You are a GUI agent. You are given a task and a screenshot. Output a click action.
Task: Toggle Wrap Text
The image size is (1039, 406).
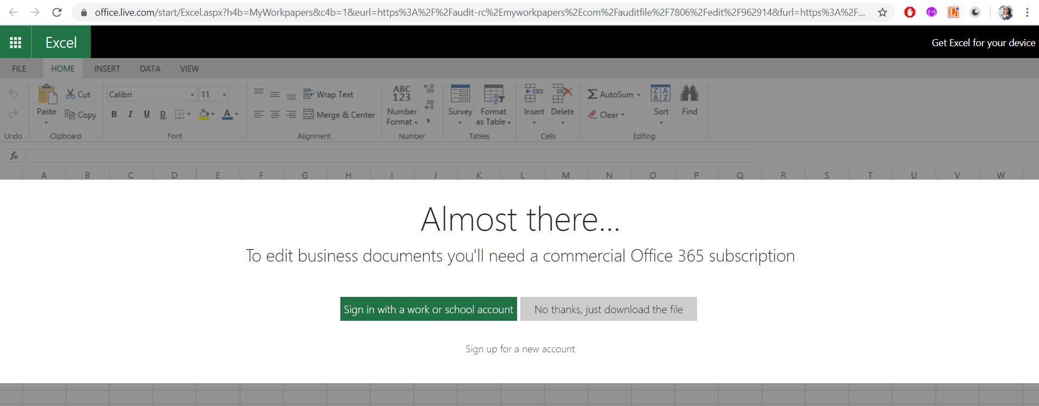point(328,94)
